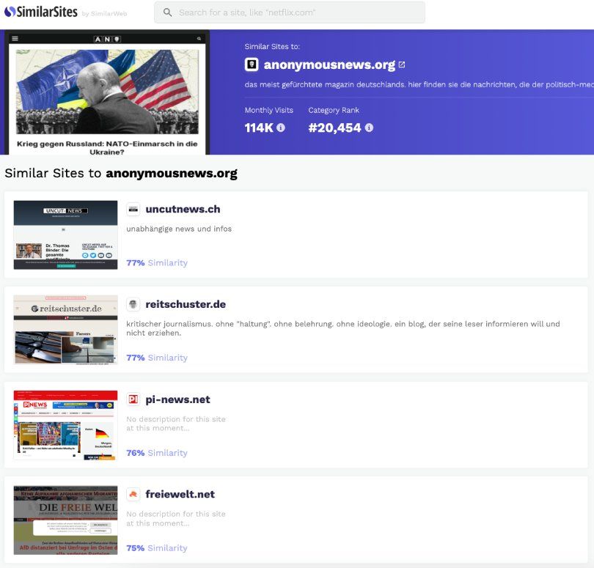This screenshot has width=594, height=568.
Task: Click the SimilarSites logo
Action: (x=41, y=12)
